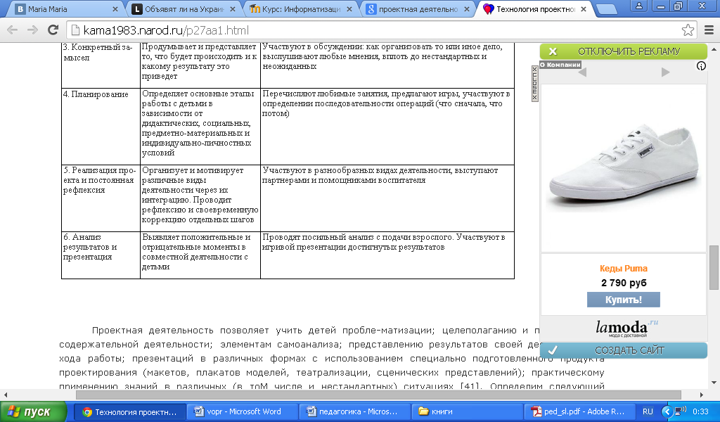The width and height of the screenshot is (720, 422).
Task: Click the white Puma sneaker image
Action: 623,167
